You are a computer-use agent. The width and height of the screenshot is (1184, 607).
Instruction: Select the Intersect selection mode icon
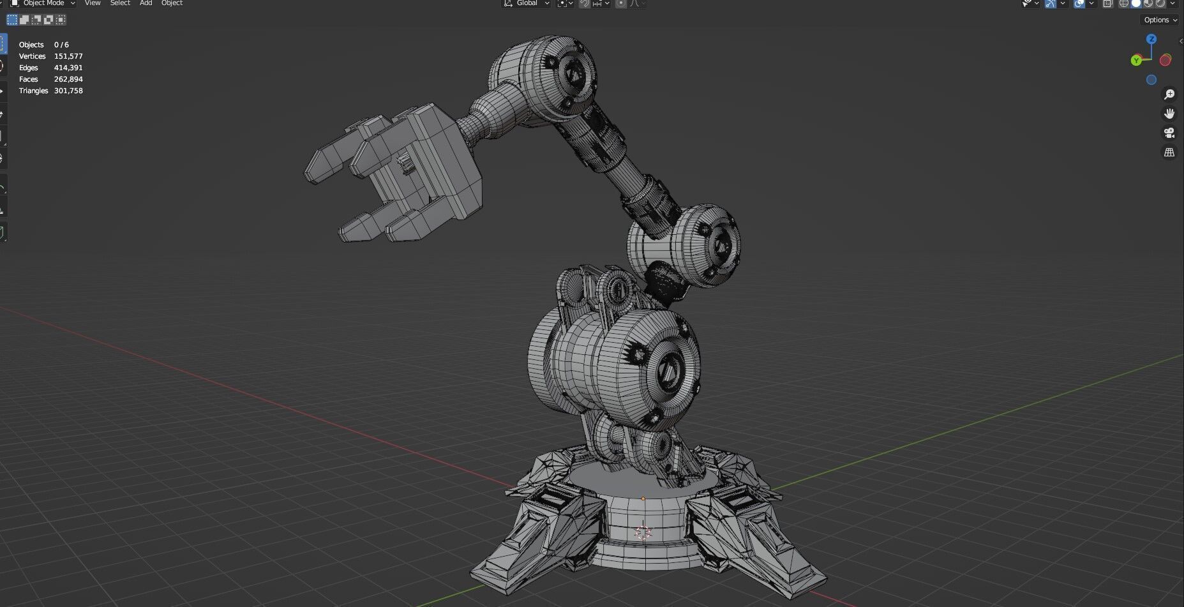click(61, 20)
